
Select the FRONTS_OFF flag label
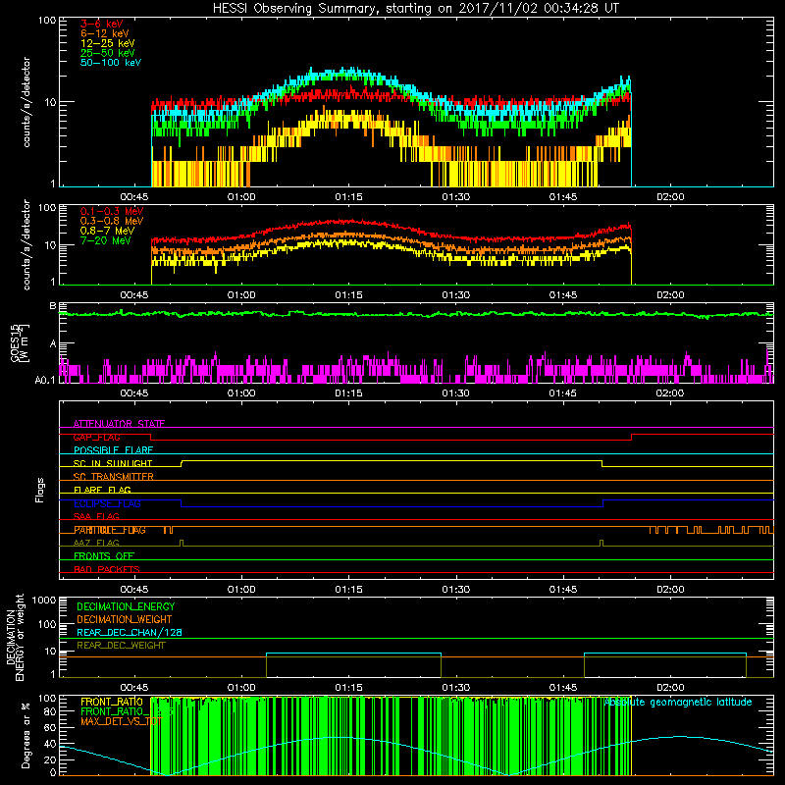point(104,556)
